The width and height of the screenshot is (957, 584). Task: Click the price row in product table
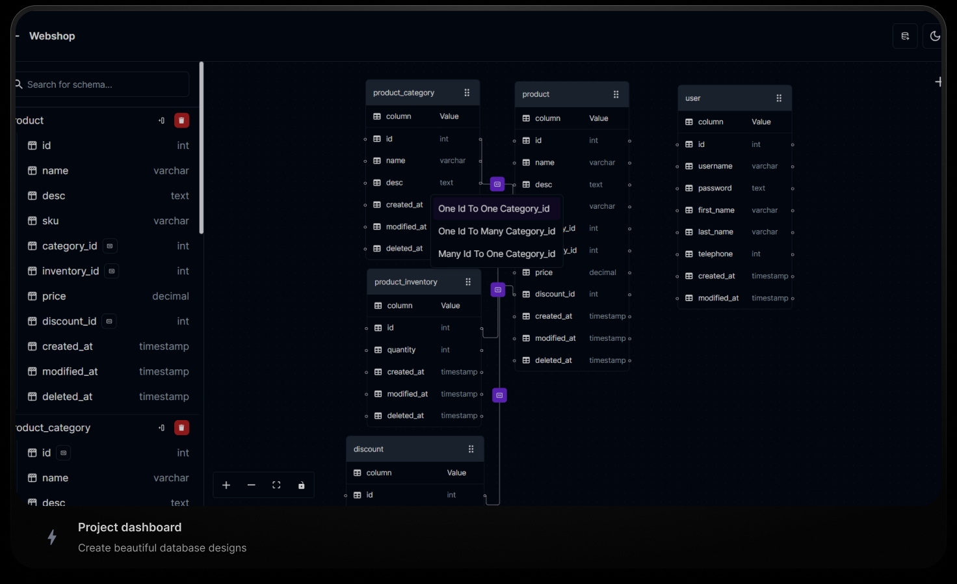572,272
